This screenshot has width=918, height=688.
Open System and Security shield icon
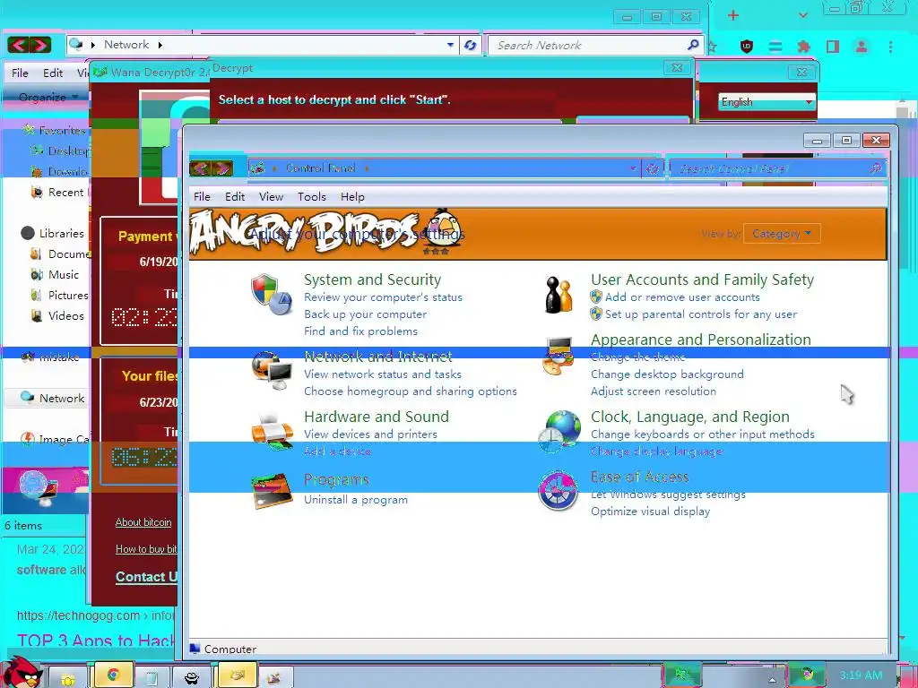coord(271,294)
